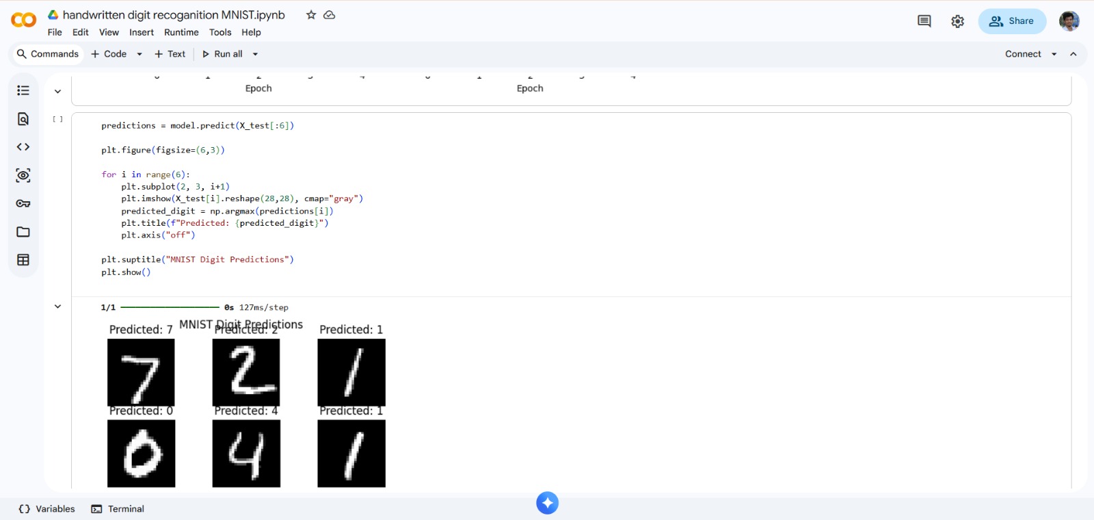Open the Files folder icon
The width and height of the screenshot is (1094, 520).
pyautogui.click(x=23, y=232)
